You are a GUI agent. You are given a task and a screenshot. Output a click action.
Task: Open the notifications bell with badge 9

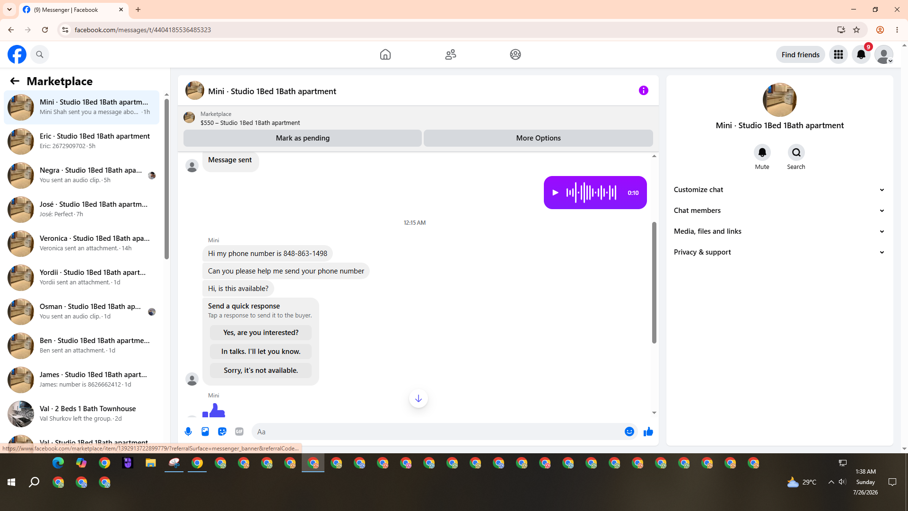pyautogui.click(x=861, y=54)
